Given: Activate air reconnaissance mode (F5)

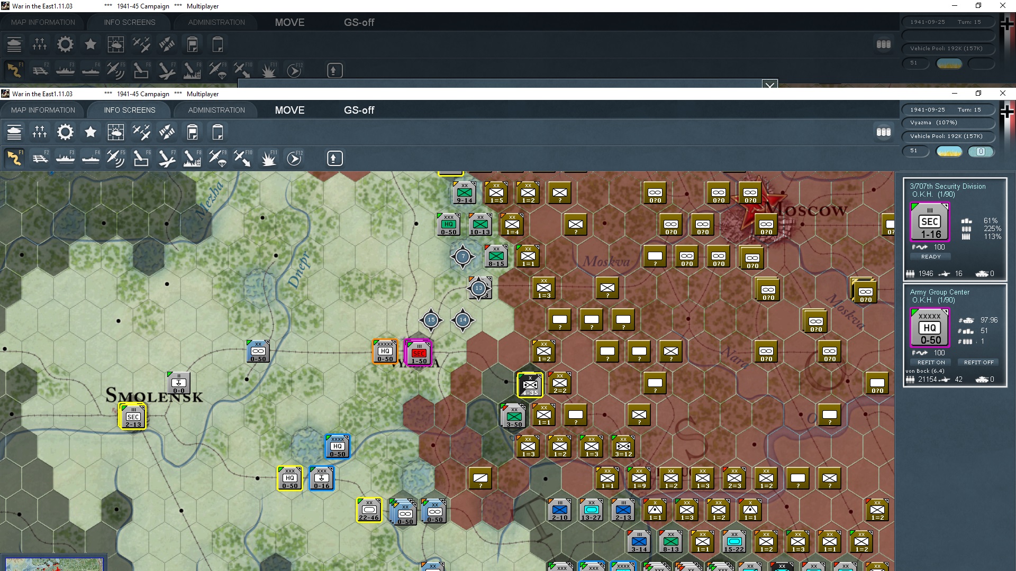Looking at the screenshot, I should point(115,158).
